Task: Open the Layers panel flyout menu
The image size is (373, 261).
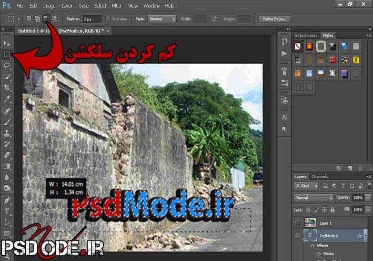Action: [368, 176]
